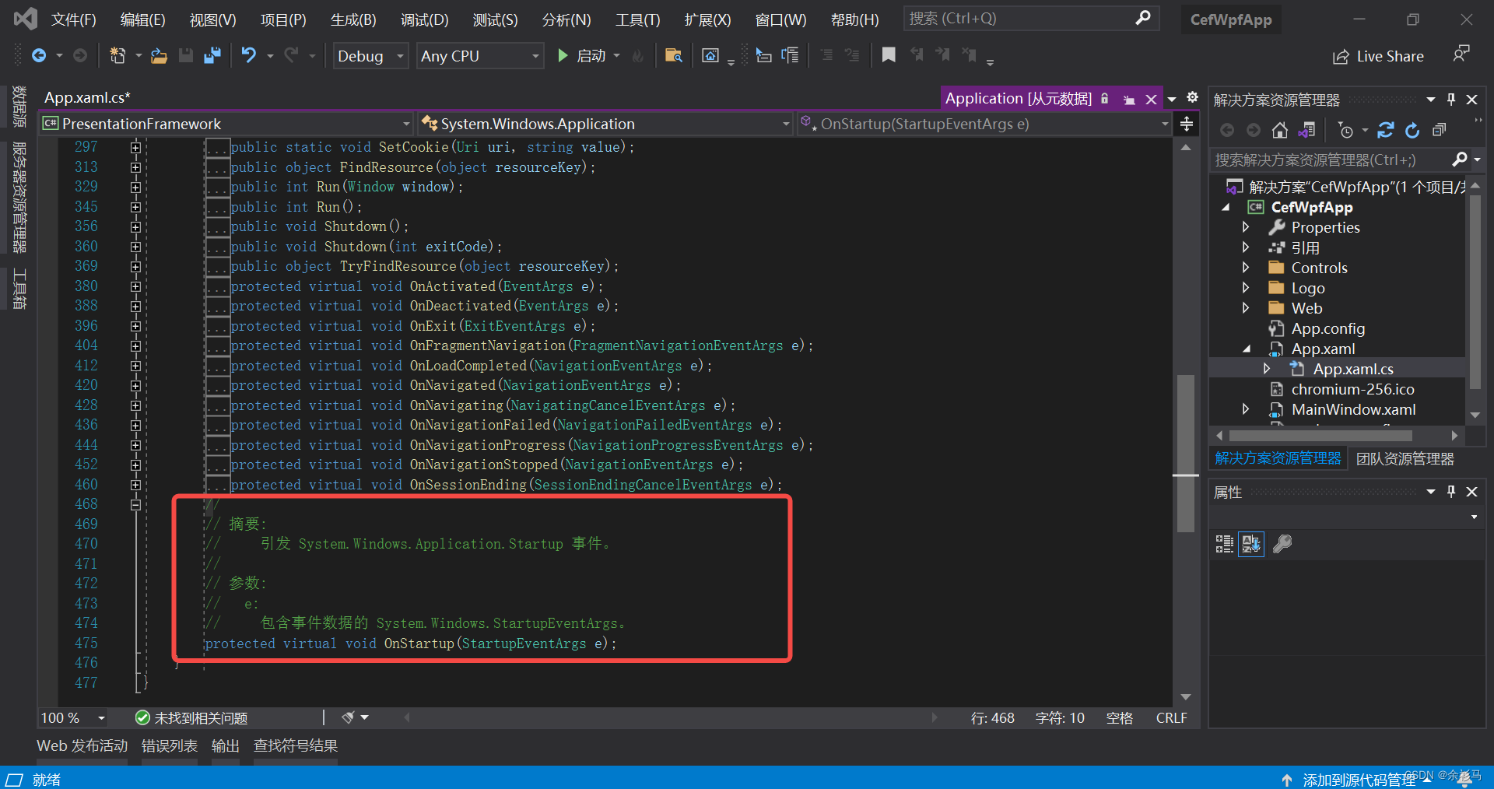Open the Undo icon in the toolbar
The height and width of the screenshot is (789, 1494).
[x=247, y=55]
